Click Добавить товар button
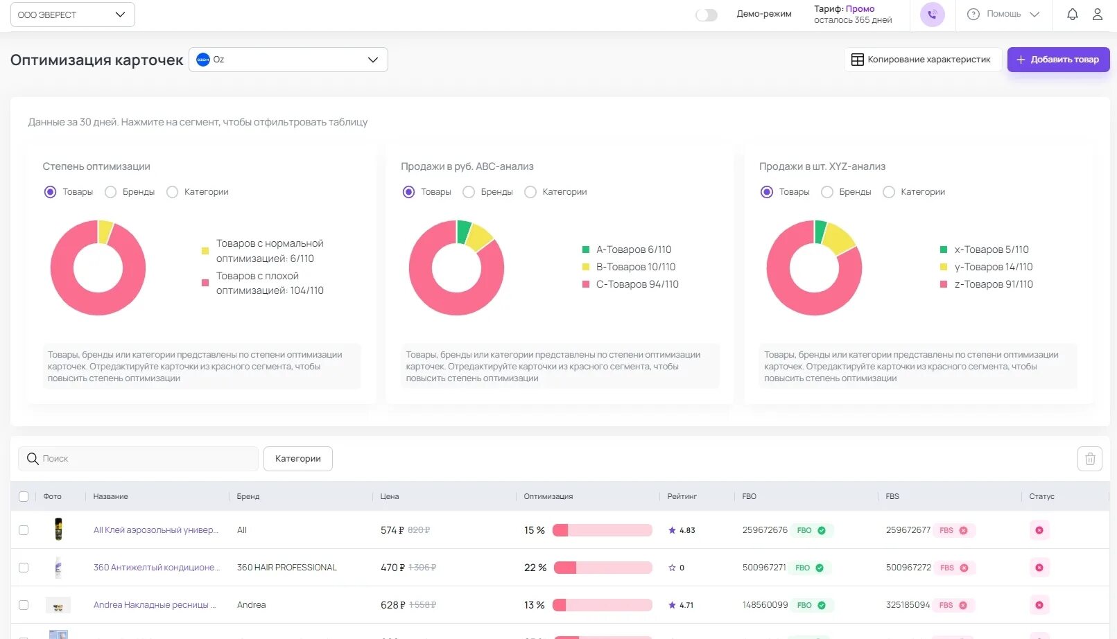 click(x=1058, y=60)
